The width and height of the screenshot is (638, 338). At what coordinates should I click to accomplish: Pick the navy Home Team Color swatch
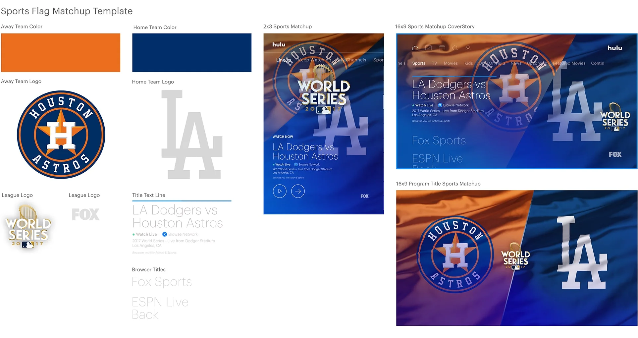(x=192, y=53)
